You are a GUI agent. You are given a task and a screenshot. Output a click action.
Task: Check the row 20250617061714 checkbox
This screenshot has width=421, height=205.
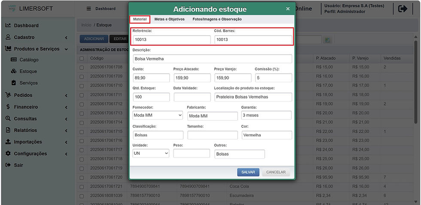[x=82, y=122]
